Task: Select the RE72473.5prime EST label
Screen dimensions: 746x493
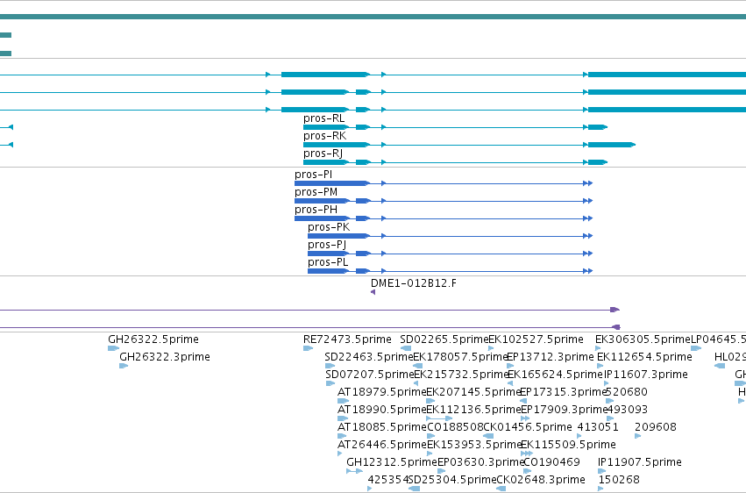Action: [x=347, y=339]
